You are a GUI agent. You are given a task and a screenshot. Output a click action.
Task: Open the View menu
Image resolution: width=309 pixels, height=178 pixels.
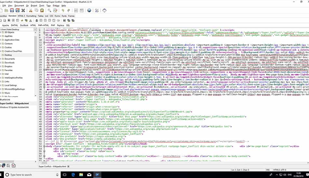pos(10,6)
